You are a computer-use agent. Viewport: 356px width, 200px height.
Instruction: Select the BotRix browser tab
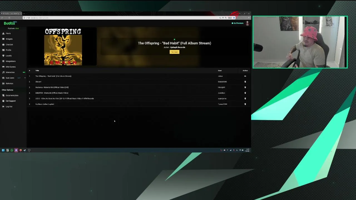pos(11,13)
